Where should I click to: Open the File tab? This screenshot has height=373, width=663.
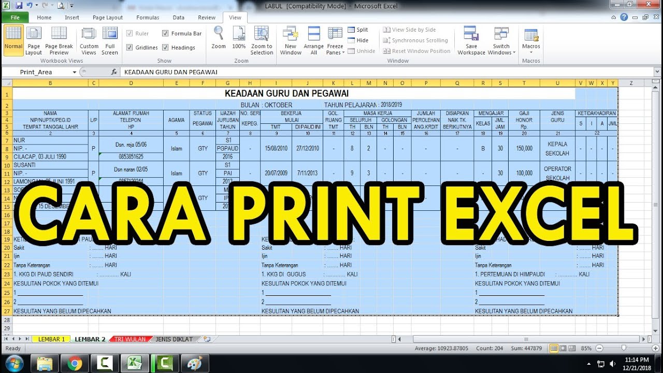coord(15,17)
